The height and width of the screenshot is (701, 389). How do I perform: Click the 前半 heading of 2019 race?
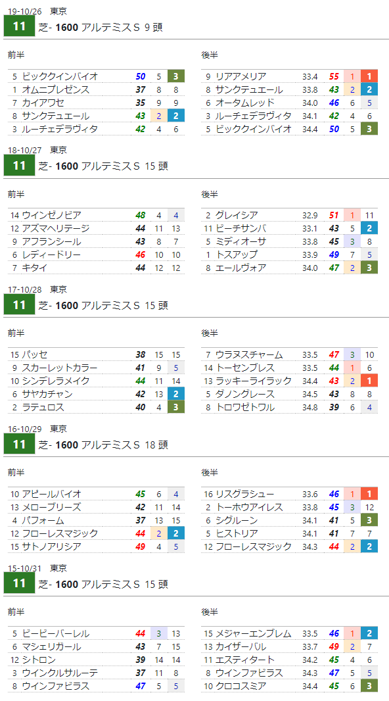(x=16, y=55)
